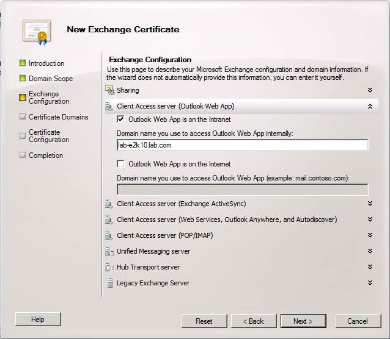Click the yellow Exchange Configuration step indicator
This screenshot has height=339, width=390.
[23, 98]
